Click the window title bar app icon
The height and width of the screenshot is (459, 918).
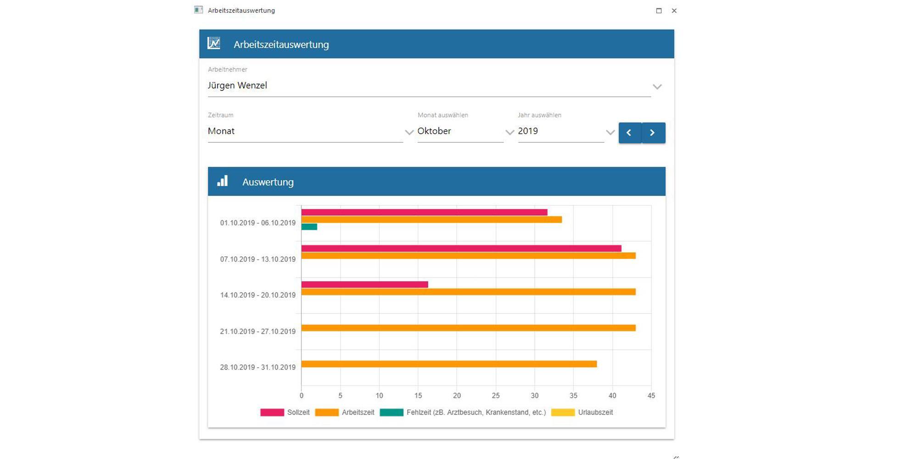tap(198, 10)
